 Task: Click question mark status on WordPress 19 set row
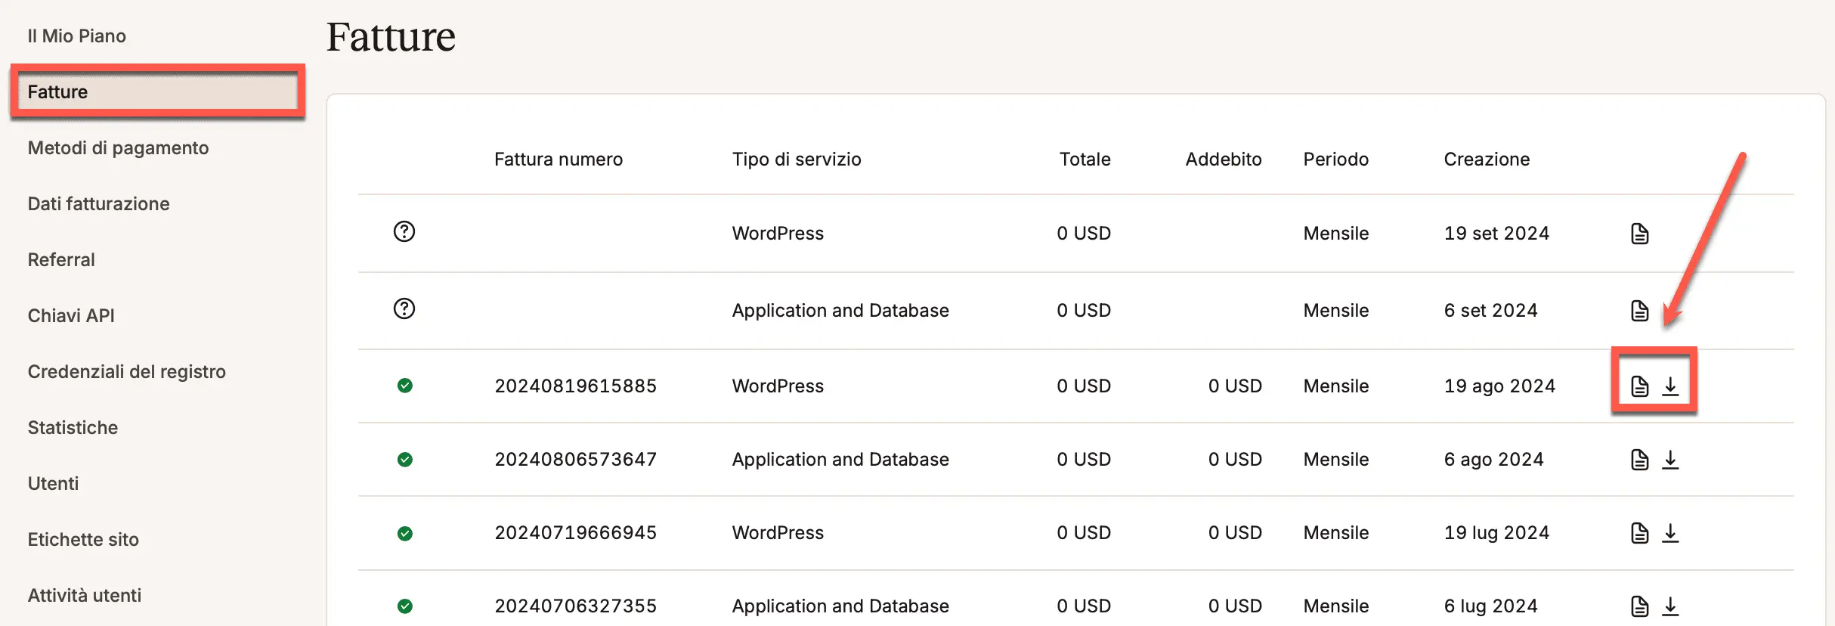pos(404,231)
